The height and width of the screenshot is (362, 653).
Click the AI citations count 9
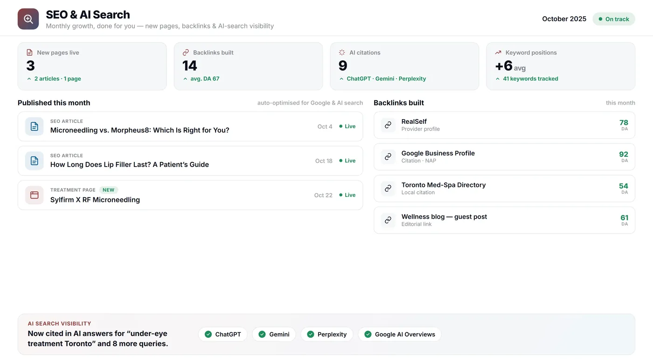(x=343, y=66)
